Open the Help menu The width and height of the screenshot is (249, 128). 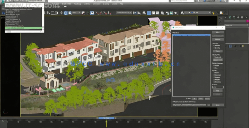pyautogui.click(x=121, y=4)
